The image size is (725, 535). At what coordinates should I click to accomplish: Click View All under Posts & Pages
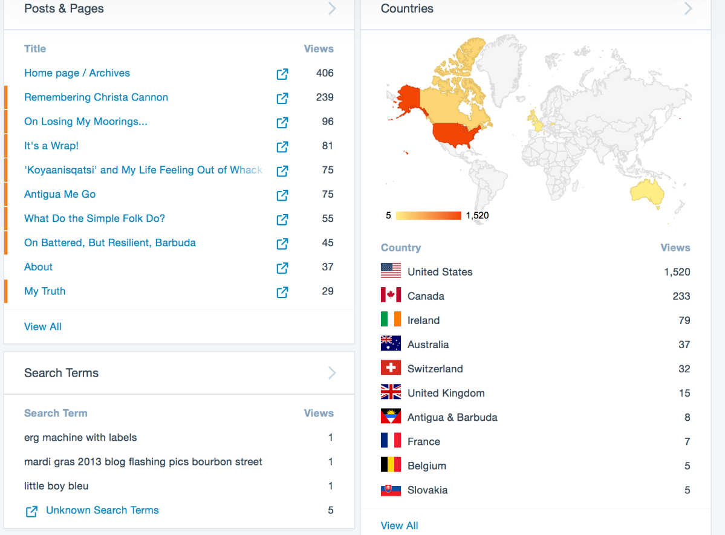[43, 326]
